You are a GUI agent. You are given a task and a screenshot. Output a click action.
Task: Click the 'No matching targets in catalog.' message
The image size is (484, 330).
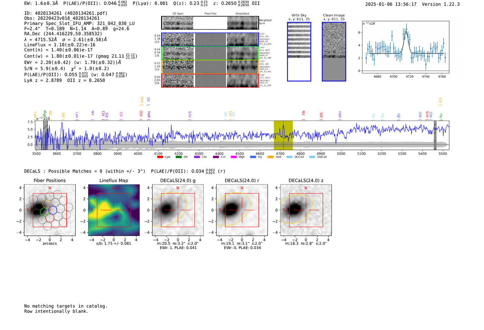(x=66, y=306)
